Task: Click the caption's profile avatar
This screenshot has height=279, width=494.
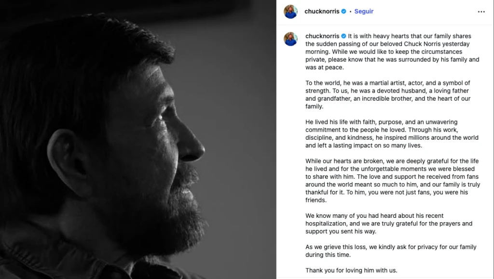Action: tap(290, 39)
